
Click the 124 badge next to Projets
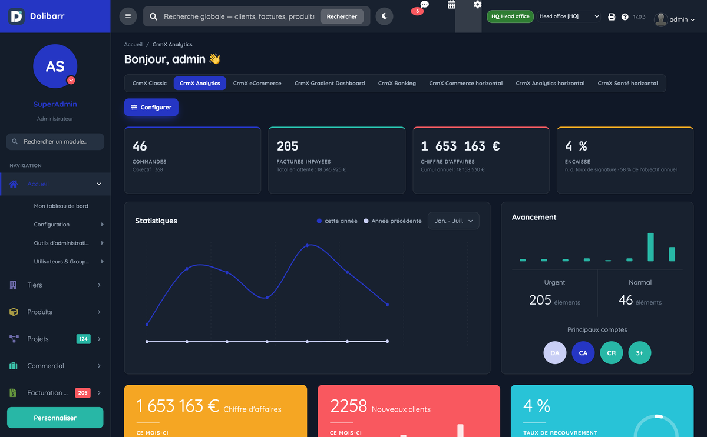[84, 339]
